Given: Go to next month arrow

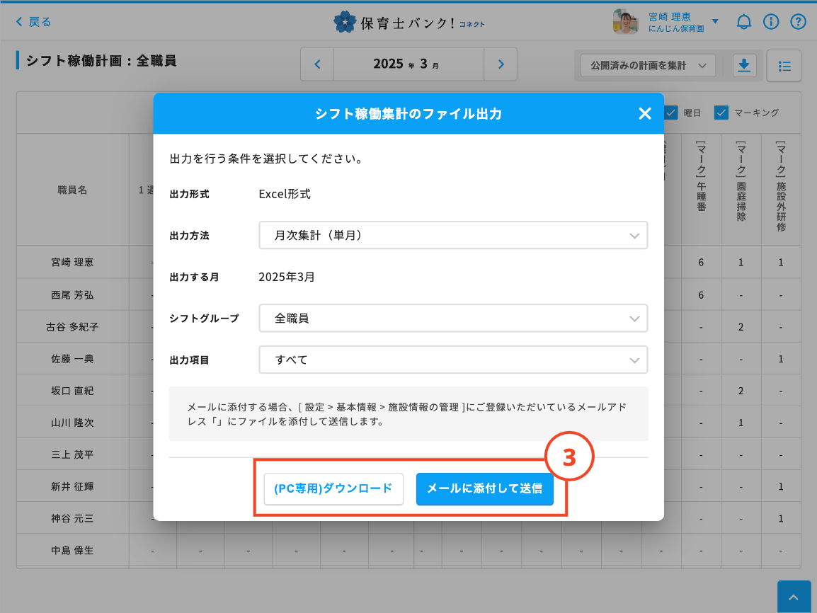Looking at the screenshot, I should (x=501, y=64).
